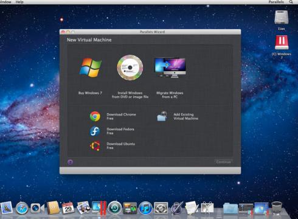298x219 pixels.
Task: Click the New Virtual Machine heading
Action: (89, 40)
